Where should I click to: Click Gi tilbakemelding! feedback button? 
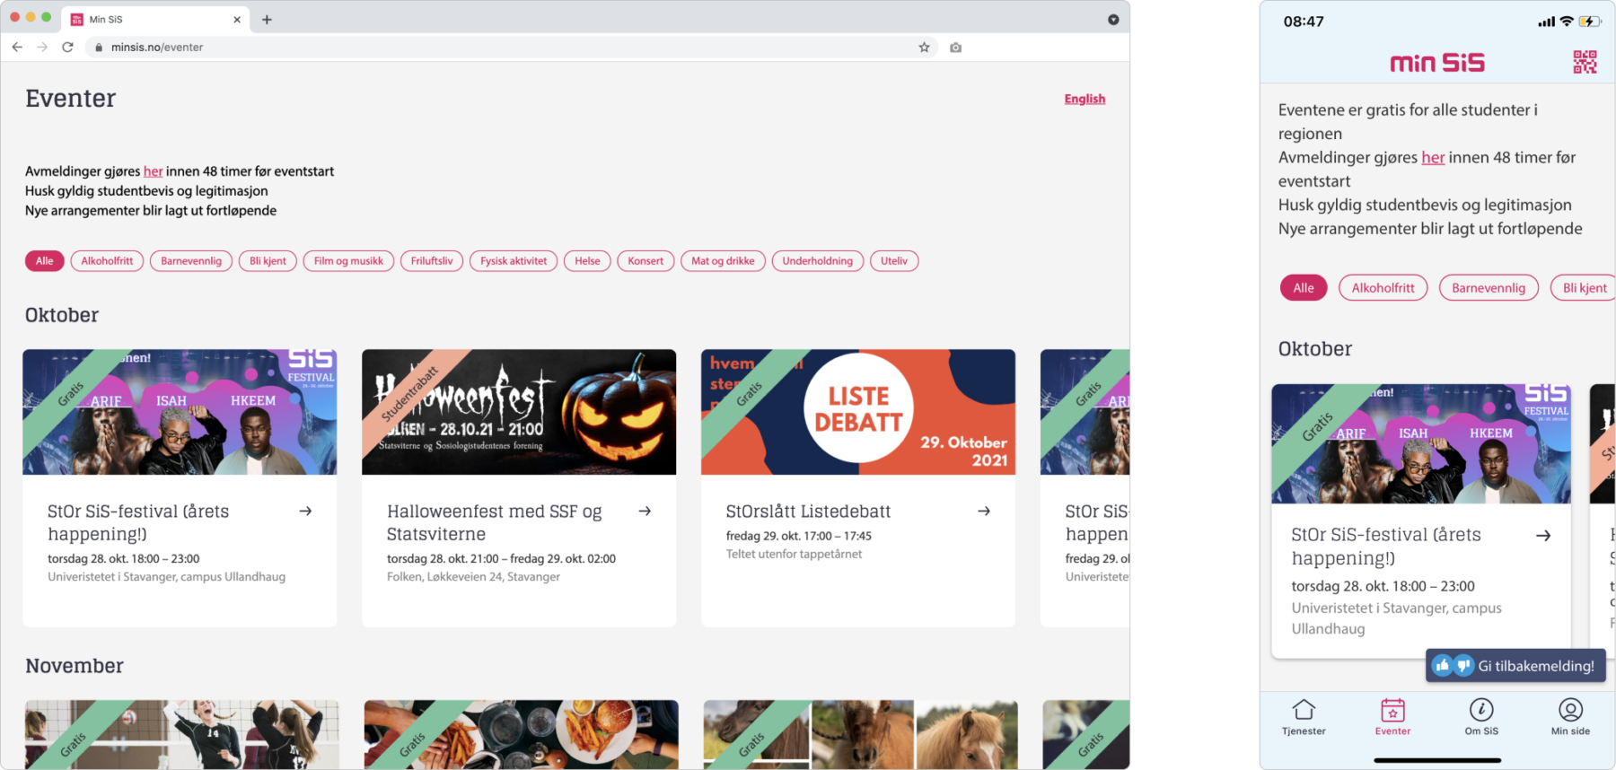pos(1515,666)
